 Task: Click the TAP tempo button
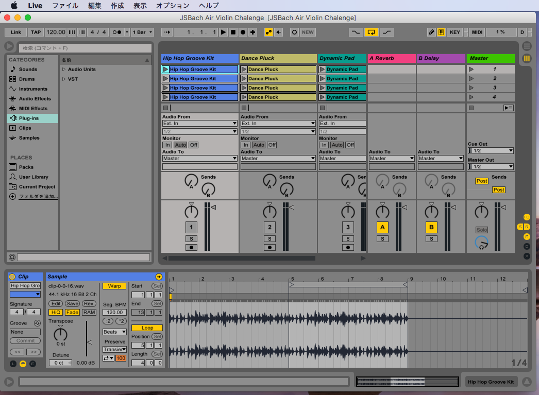point(36,32)
